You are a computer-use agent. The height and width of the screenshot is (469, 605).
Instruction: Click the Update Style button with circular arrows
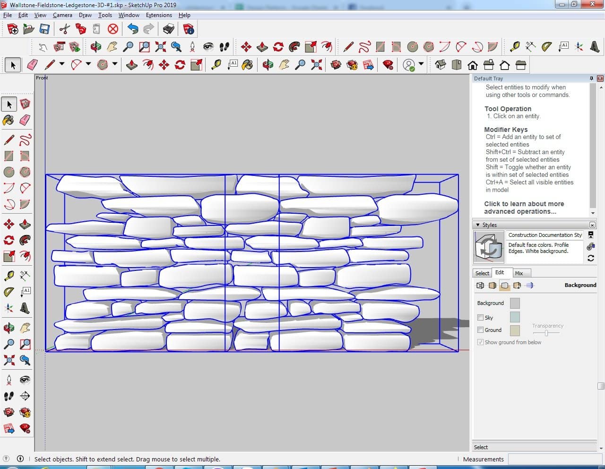pos(591,258)
